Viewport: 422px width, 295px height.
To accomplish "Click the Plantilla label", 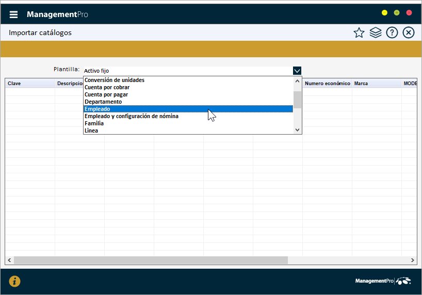I will click(67, 69).
